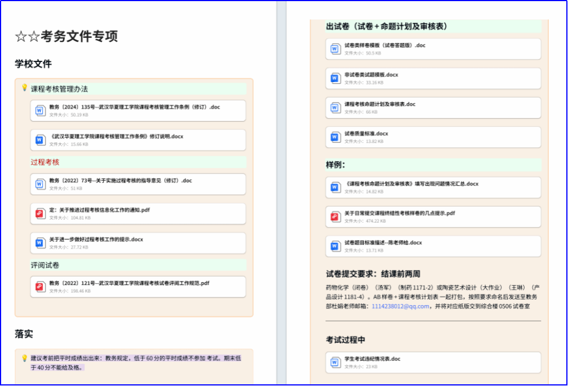
Task: Click Word icon of 修订说明.docx file
Action: pos(40,140)
